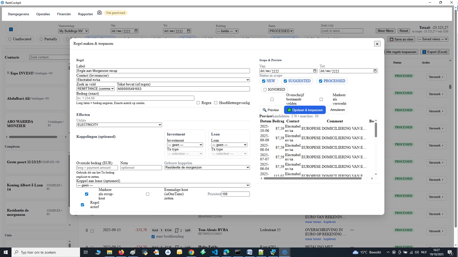Open the Financiën menu

pos(64,14)
